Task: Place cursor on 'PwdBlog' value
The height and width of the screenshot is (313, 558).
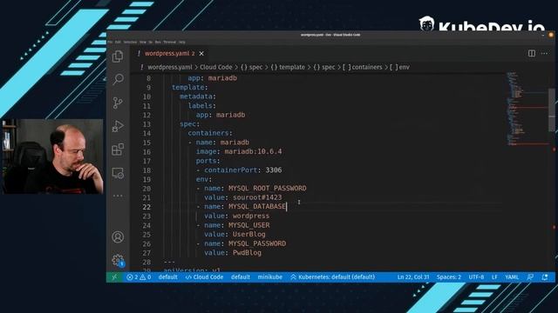Action: pos(247,253)
